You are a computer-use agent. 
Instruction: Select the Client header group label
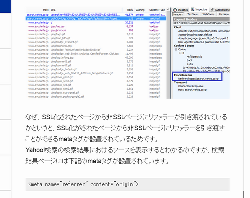coord(178,27)
